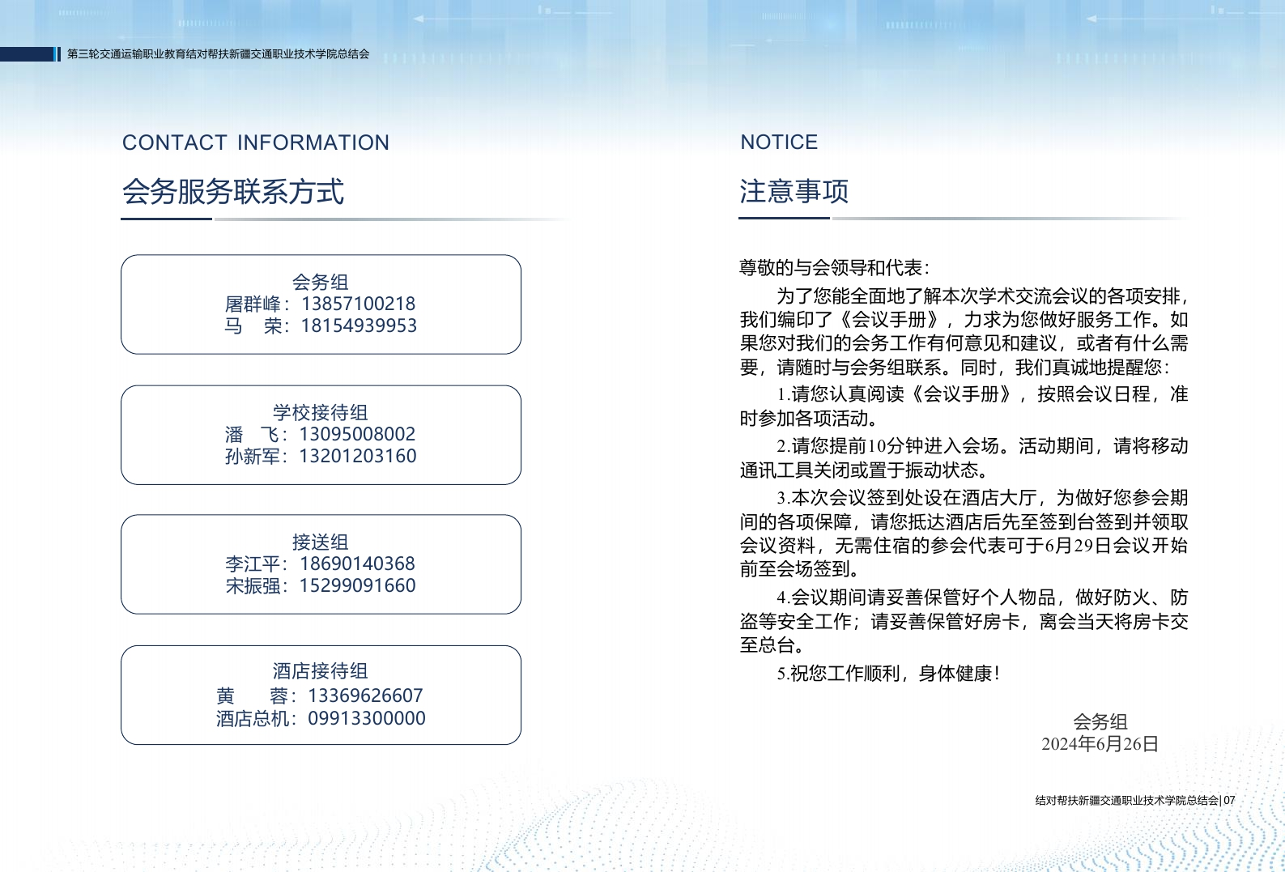Click 黄蓉's phone number 13369626607

pyautogui.click(x=365, y=695)
